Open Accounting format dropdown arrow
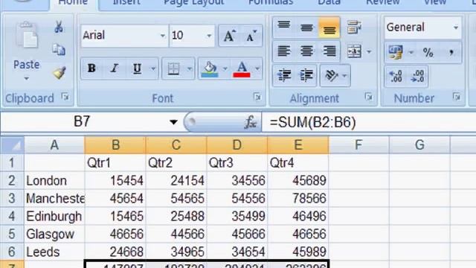This screenshot has width=476, height=268. tap(411, 53)
